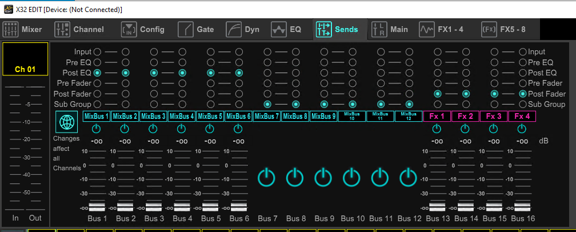Toggle the MixBus 2 send power icon
Image resolution: width=576 pixels, height=232 pixels.
125,129
